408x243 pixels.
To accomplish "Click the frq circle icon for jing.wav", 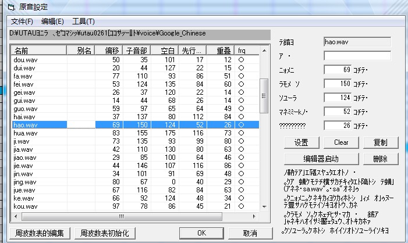I will pos(241,182).
